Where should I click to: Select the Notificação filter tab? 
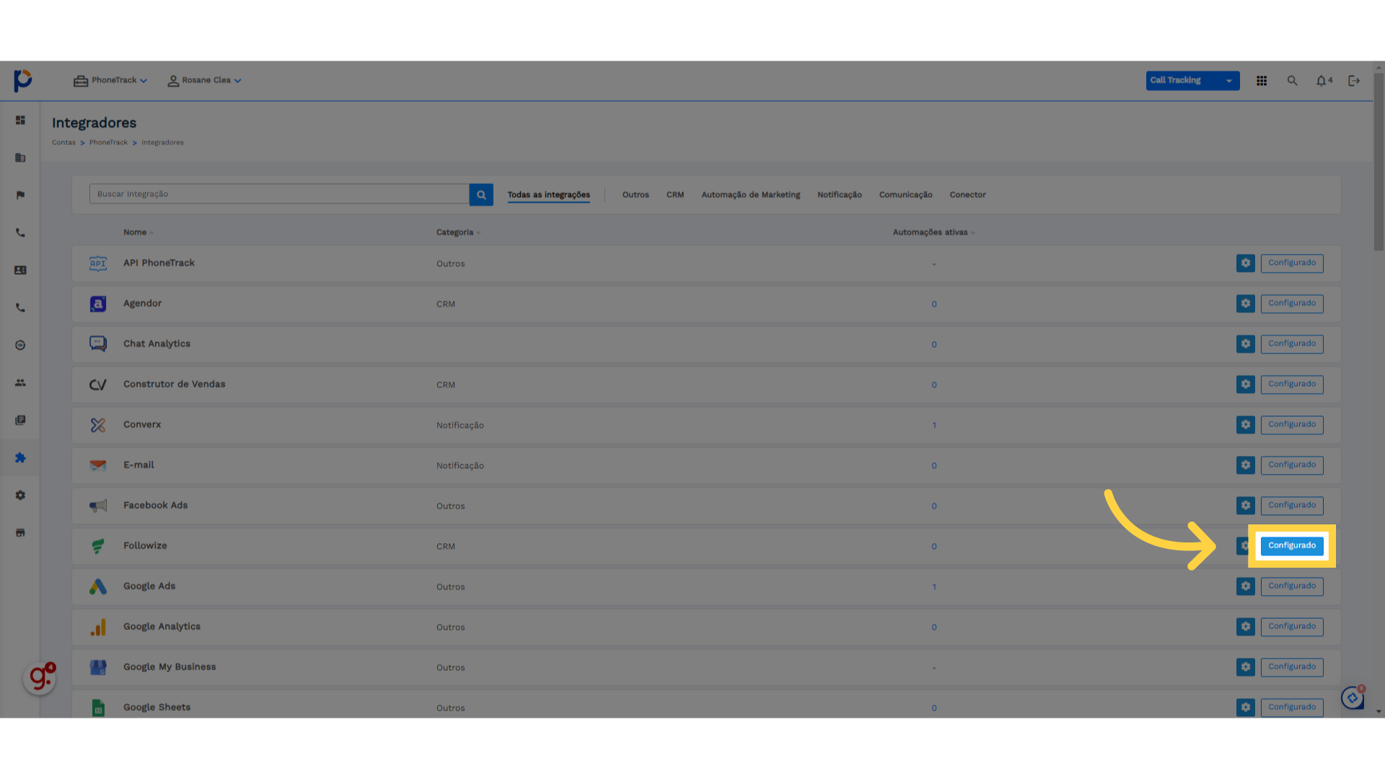click(840, 195)
